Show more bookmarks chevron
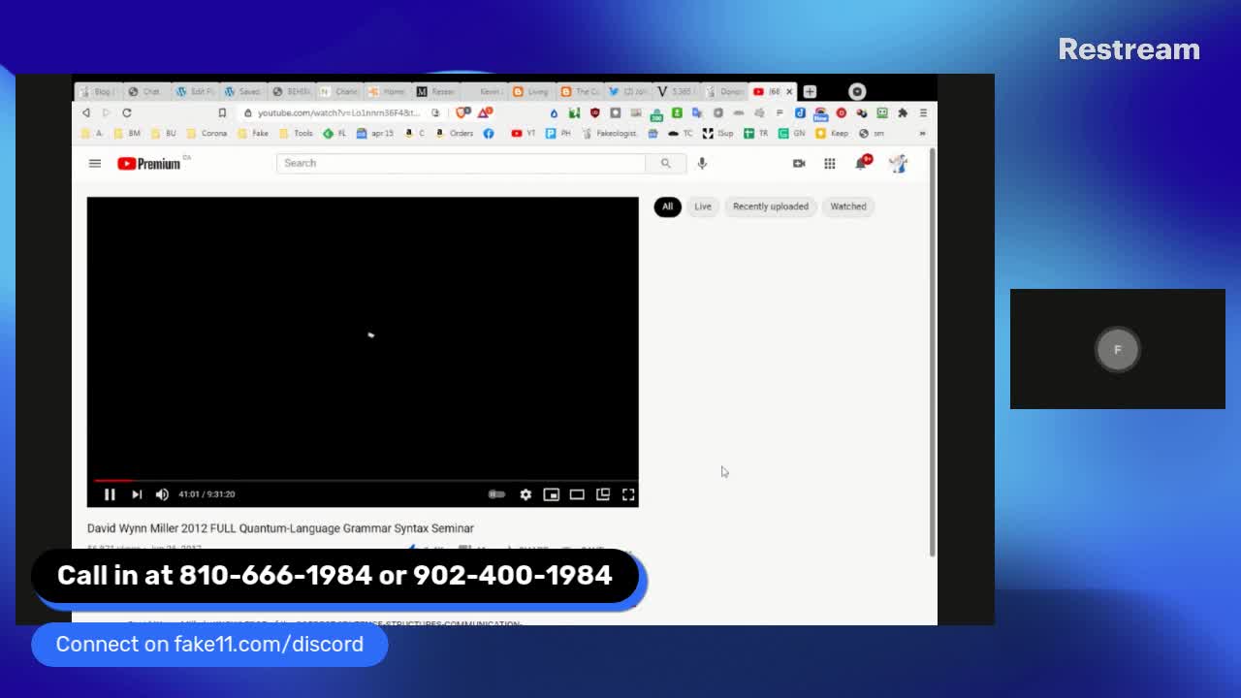 (922, 134)
